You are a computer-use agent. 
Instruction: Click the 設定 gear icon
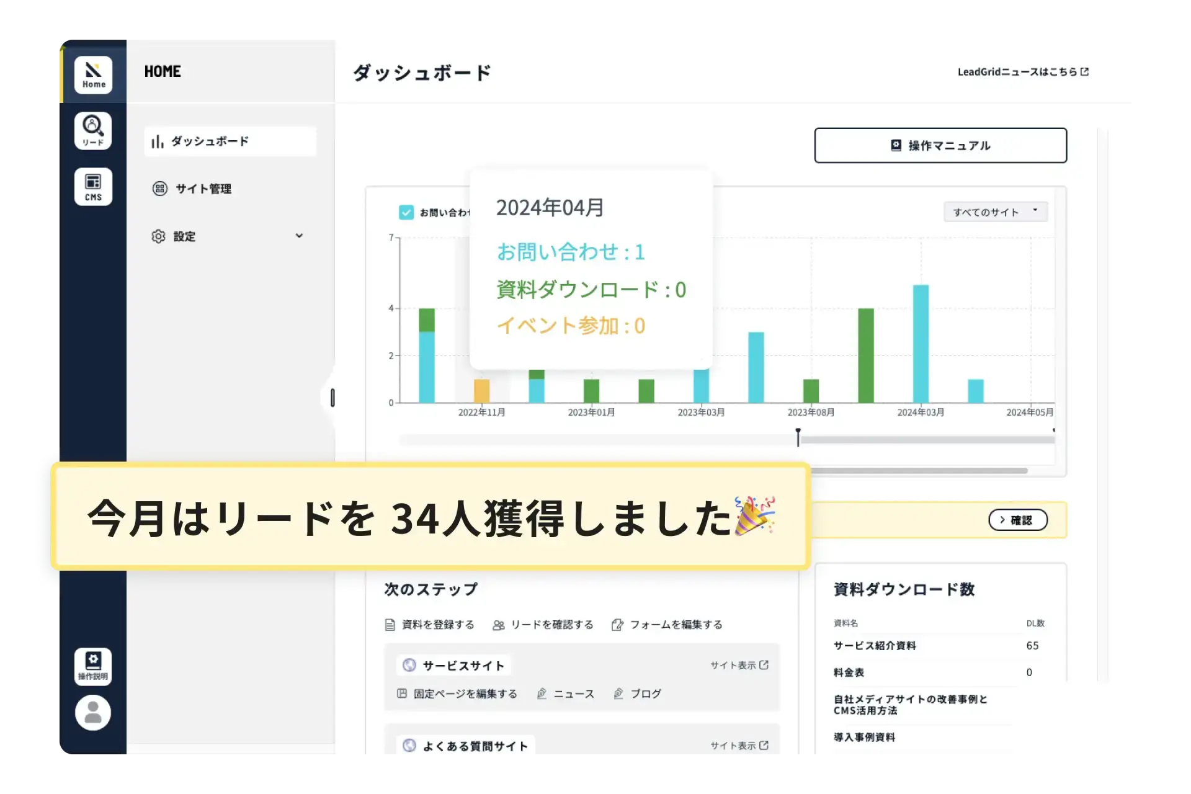click(159, 236)
